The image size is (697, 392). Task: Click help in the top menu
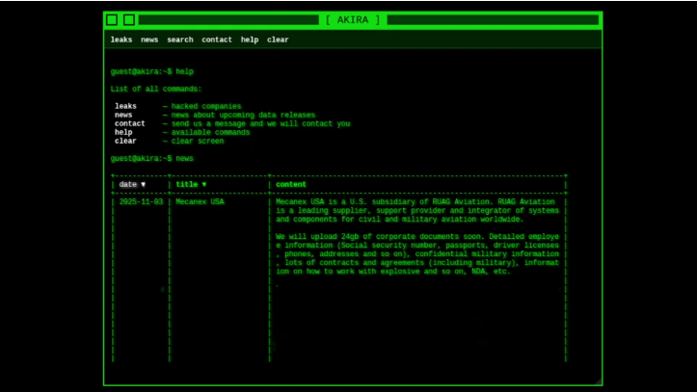pos(250,39)
